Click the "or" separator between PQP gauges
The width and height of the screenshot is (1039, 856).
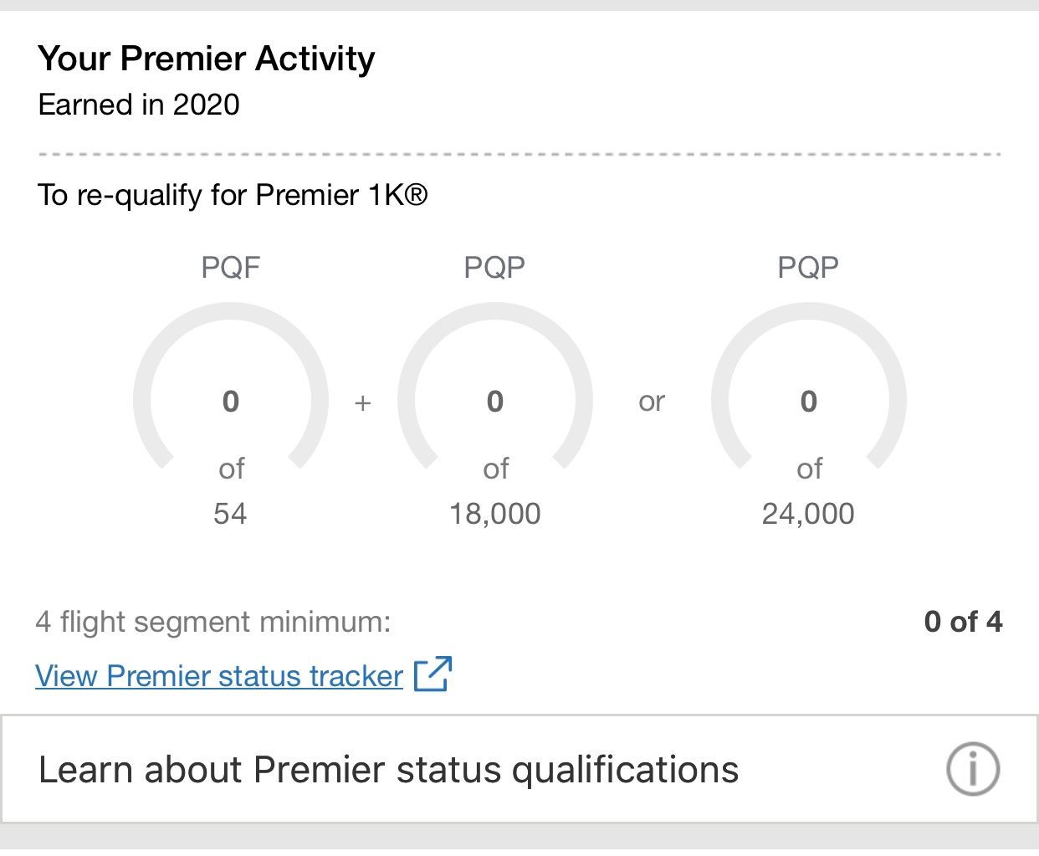652,402
